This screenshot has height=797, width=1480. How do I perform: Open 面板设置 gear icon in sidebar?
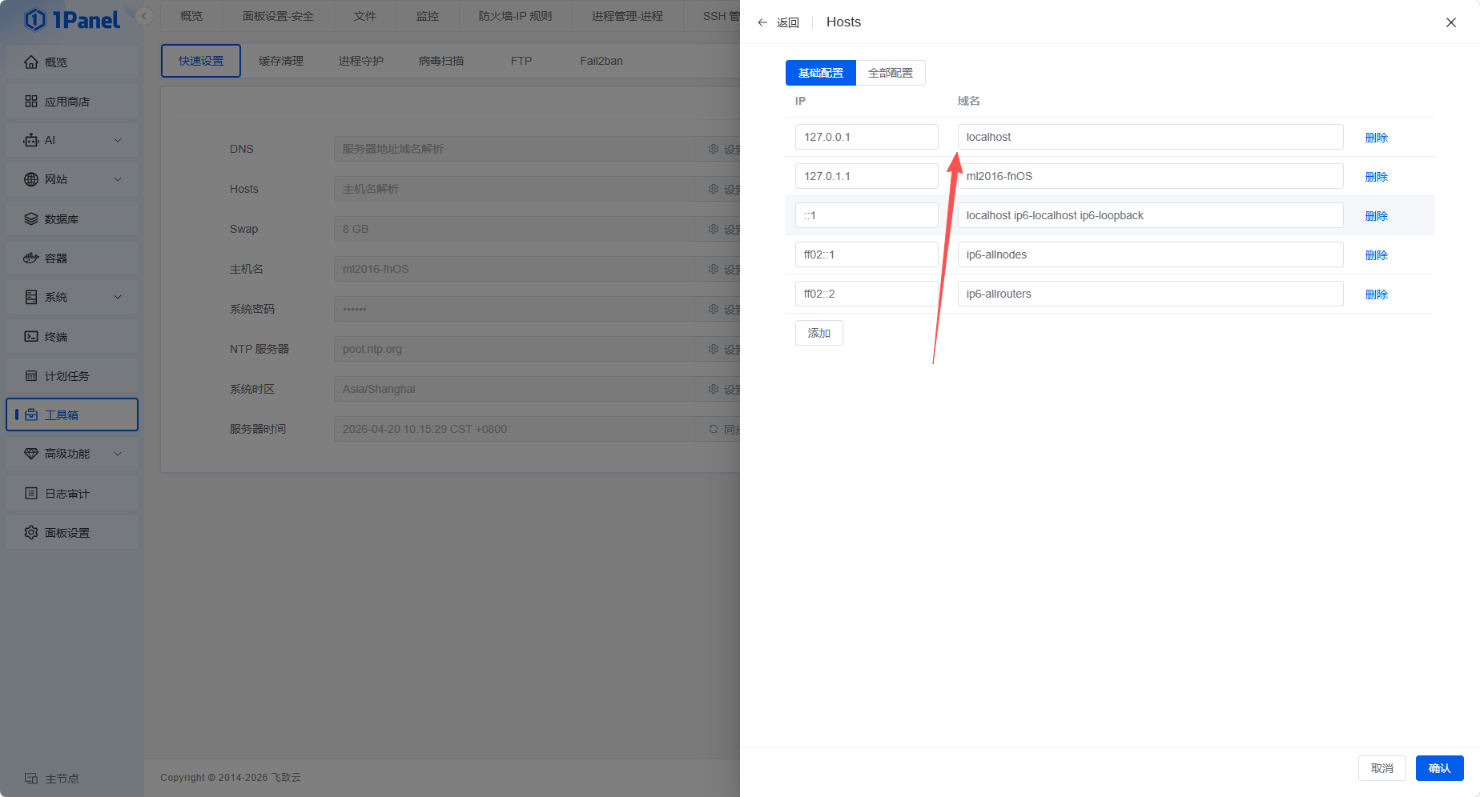click(31, 532)
